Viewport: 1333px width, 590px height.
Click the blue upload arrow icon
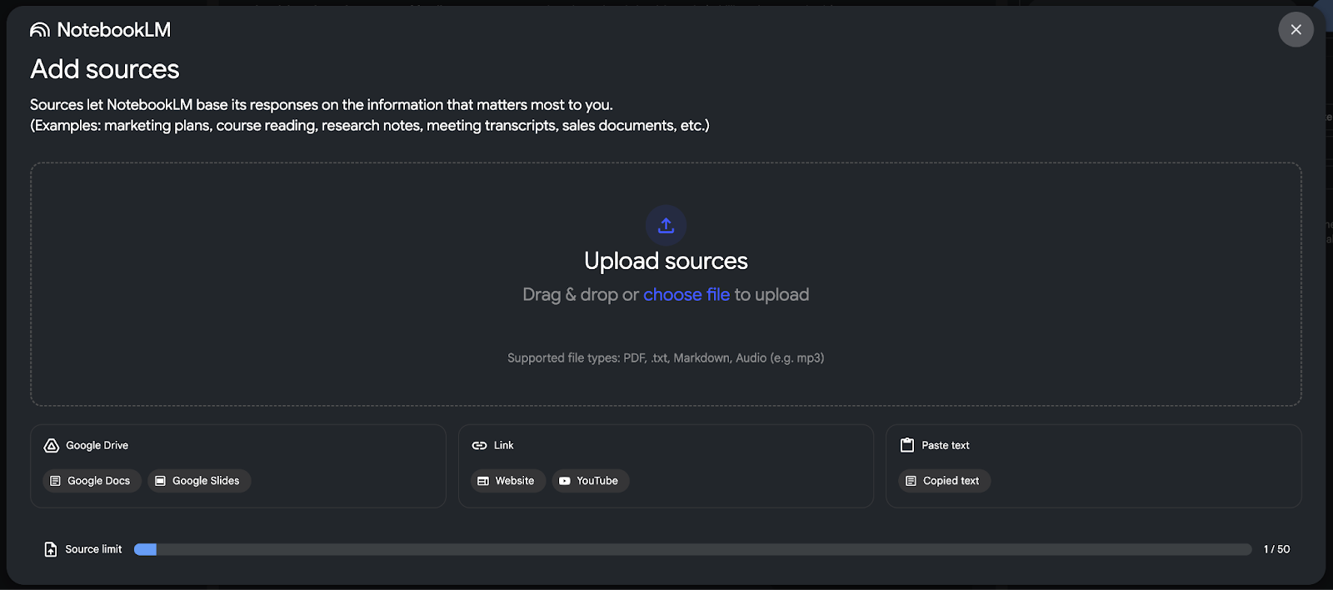tap(666, 225)
